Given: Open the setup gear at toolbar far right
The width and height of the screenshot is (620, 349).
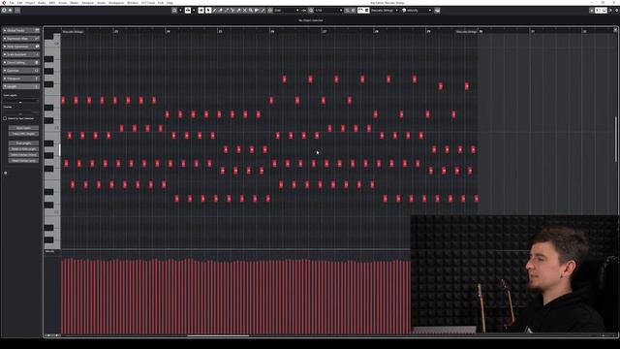Looking at the screenshot, I should (616, 11).
